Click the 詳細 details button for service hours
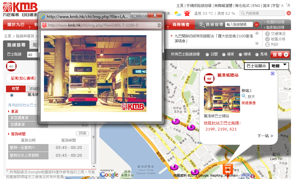The width and height of the screenshot is (294, 179). coord(83,133)
